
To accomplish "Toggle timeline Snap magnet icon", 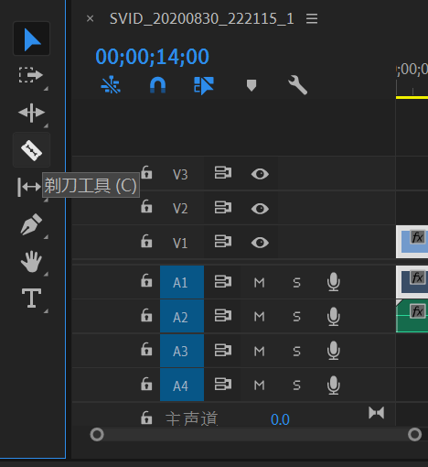I will (x=158, y=85).
